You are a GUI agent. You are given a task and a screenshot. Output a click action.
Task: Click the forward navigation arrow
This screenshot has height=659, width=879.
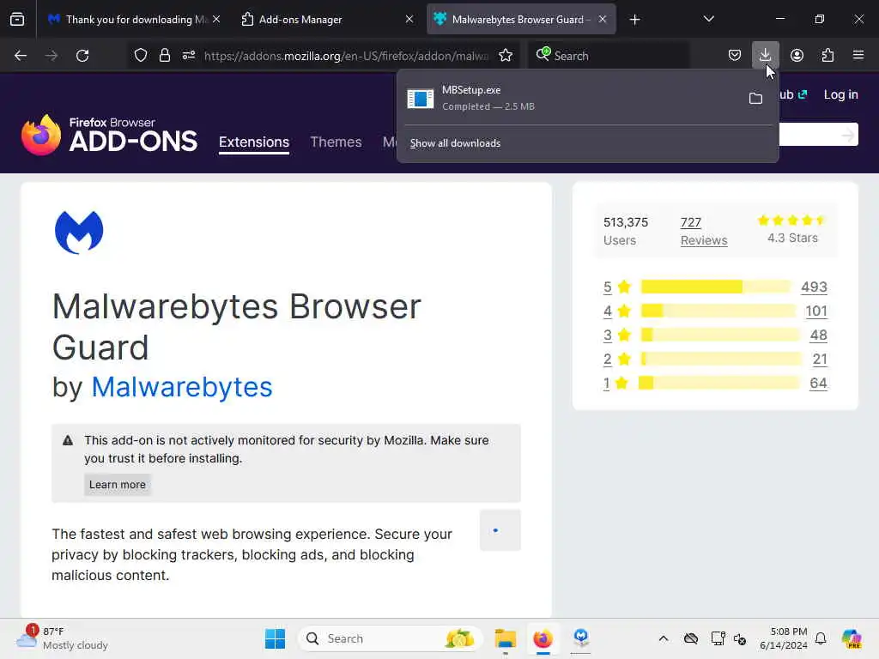pyautogui.click(x=52, y=56)
